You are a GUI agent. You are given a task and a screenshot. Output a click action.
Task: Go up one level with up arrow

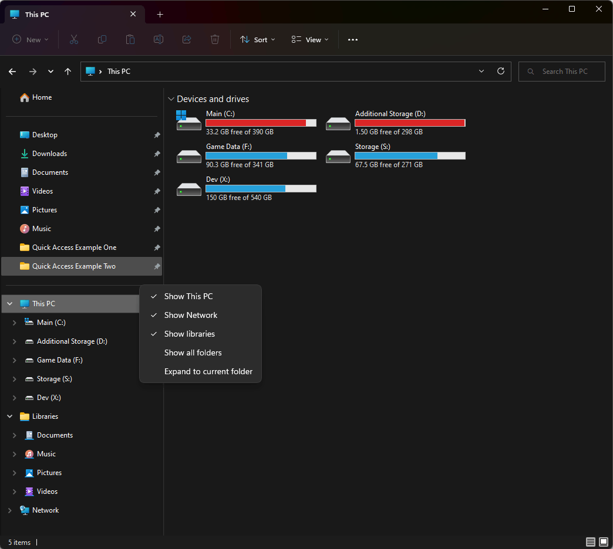pyautogui.click(x=68, y=72)
